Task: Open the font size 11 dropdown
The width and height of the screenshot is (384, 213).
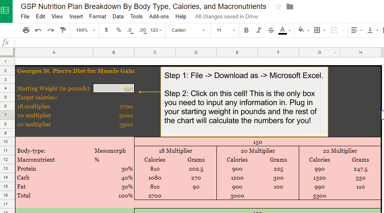Action: 225,30
